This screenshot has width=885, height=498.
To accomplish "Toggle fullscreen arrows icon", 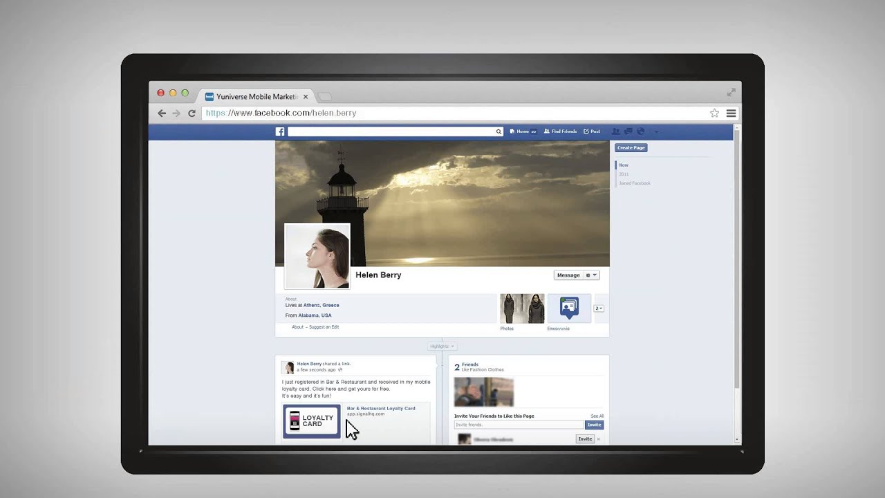I will coord(732,92).
